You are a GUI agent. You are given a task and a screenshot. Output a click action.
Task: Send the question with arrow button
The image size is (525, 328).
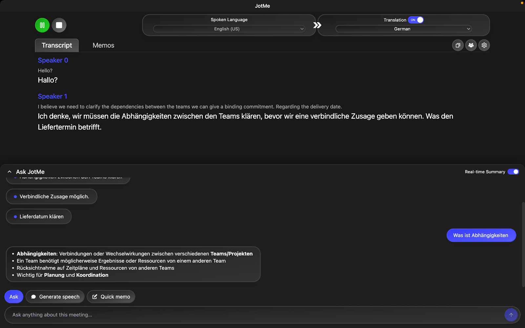pyautogui.click(x=511, y=315)
